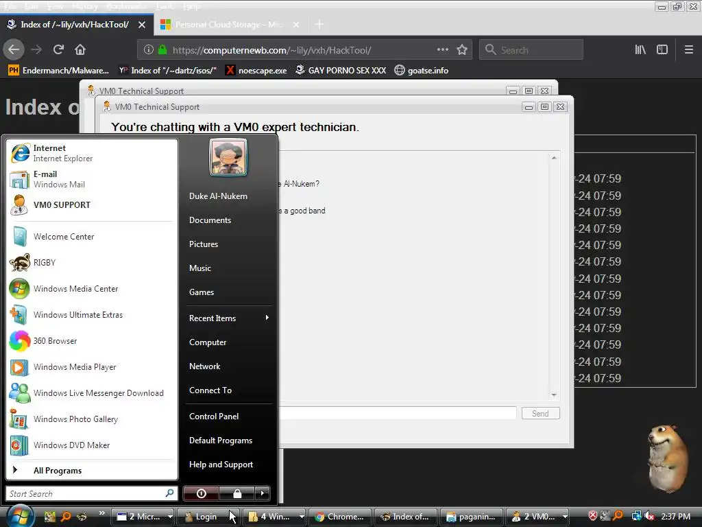Bookmark this page with star icon
Image resolution: width=702 pixels, height=527 pixels.
[x=462, y=49]
